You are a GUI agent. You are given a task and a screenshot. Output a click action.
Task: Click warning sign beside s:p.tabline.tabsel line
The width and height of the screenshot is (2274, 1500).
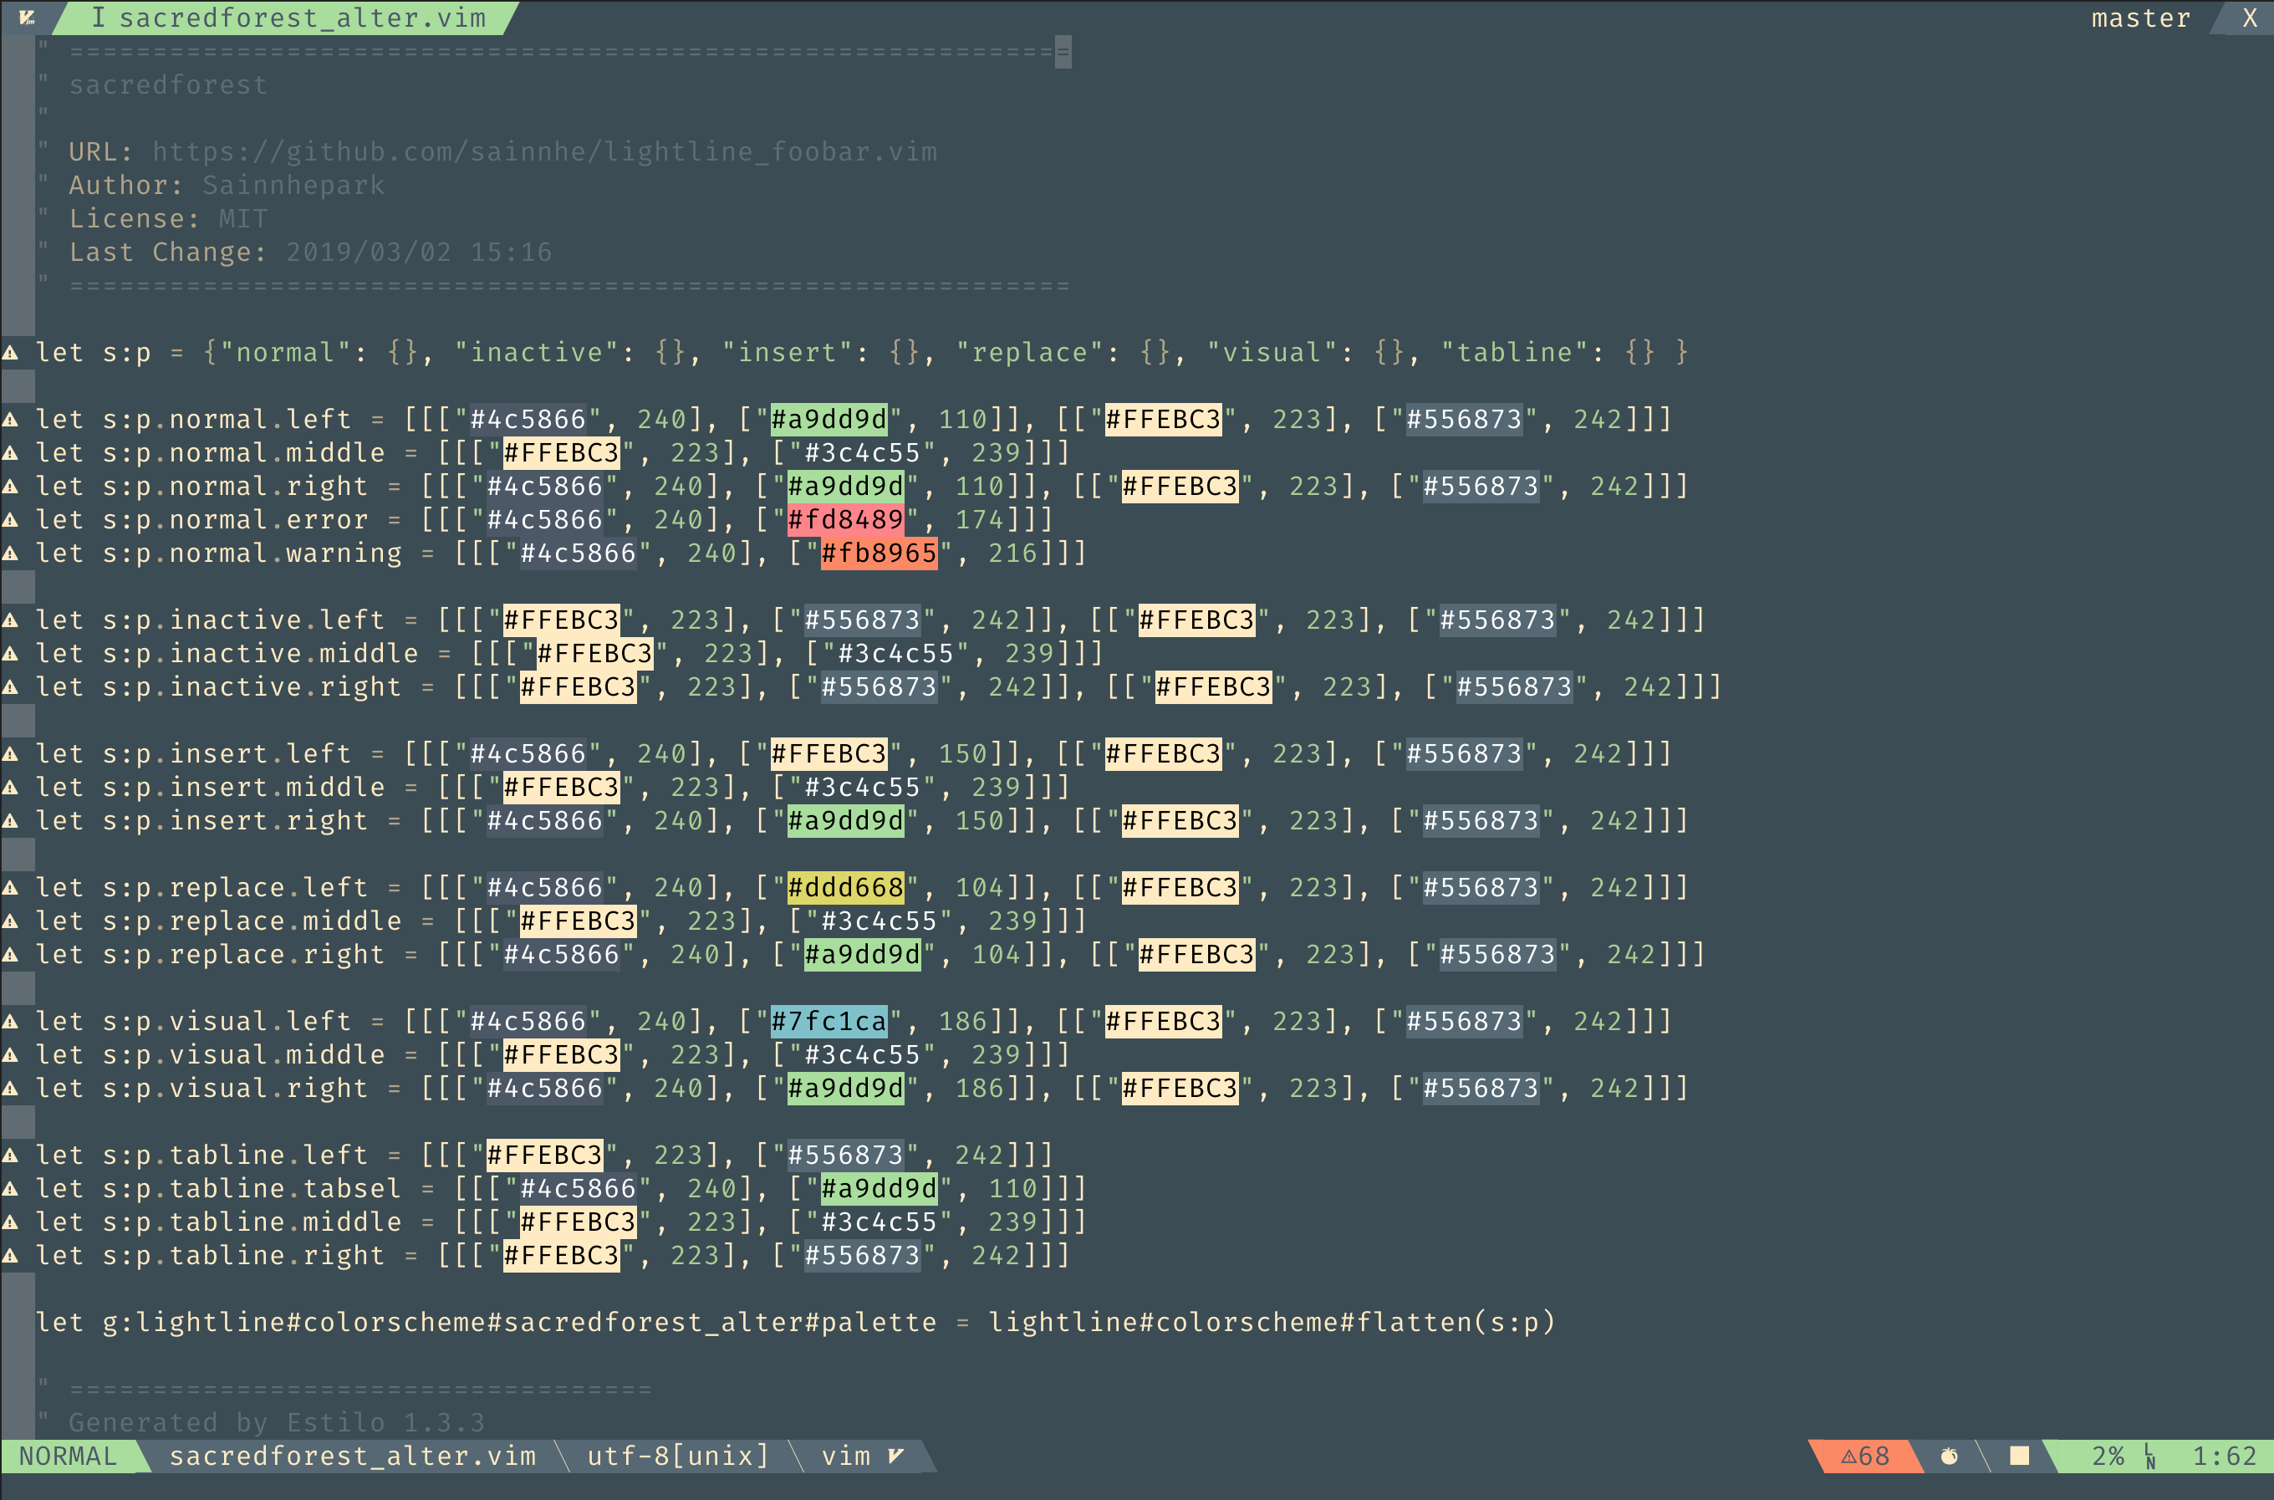pyautogui.click(x=11, y=1189)
